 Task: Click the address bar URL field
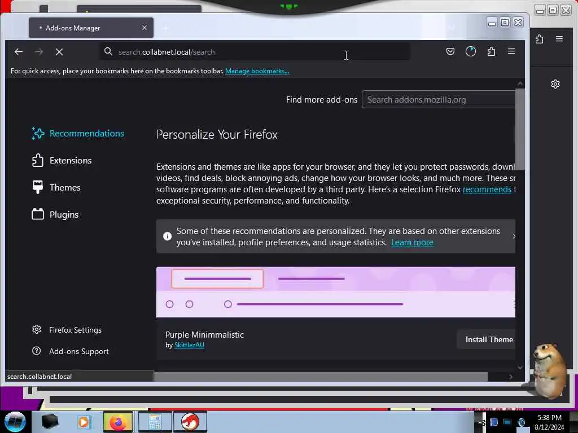point(255,52)
